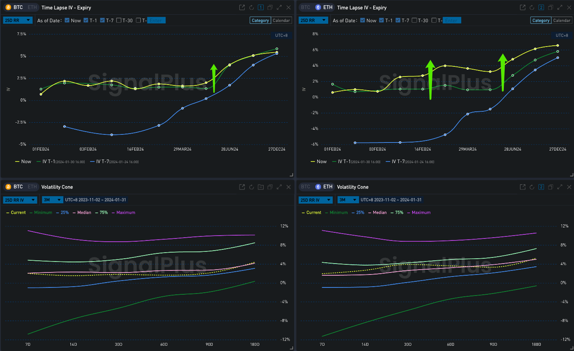Open folder icon in BTC Volatility Cone header

tap(261, 187)
